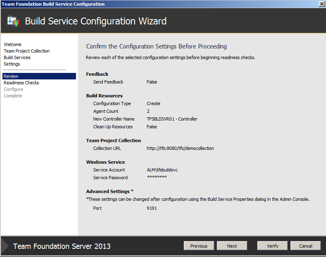Image resolution: width=326 pixels, height=257 pixels.
Task: Click the Collection URL value
Action: click(180, 148)
